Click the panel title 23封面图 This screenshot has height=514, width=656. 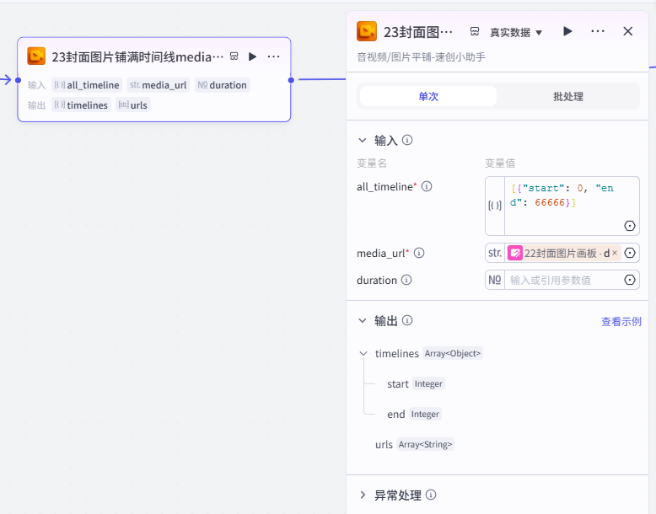(418, 32)
